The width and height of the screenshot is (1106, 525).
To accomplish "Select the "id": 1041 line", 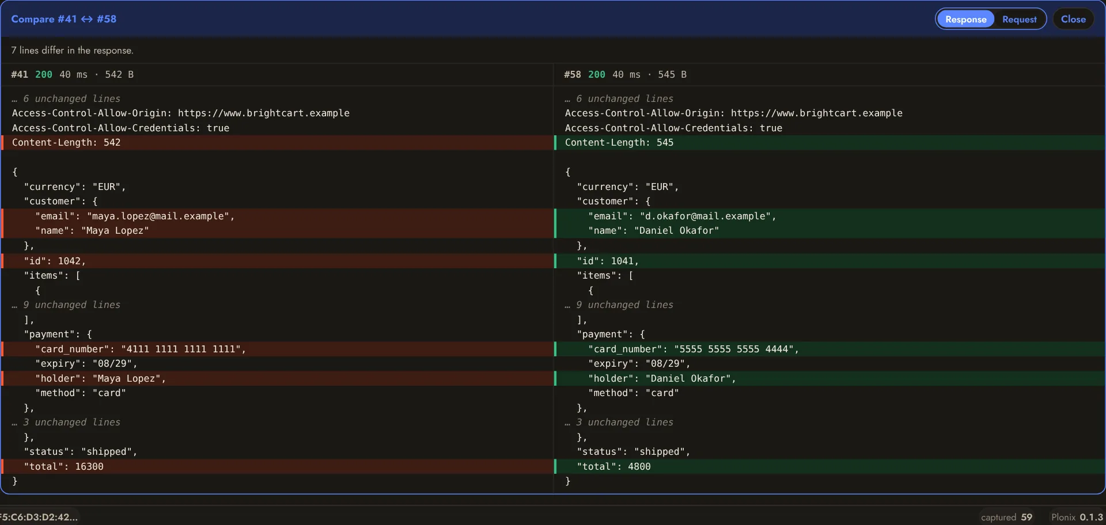I will pos(829,261).
